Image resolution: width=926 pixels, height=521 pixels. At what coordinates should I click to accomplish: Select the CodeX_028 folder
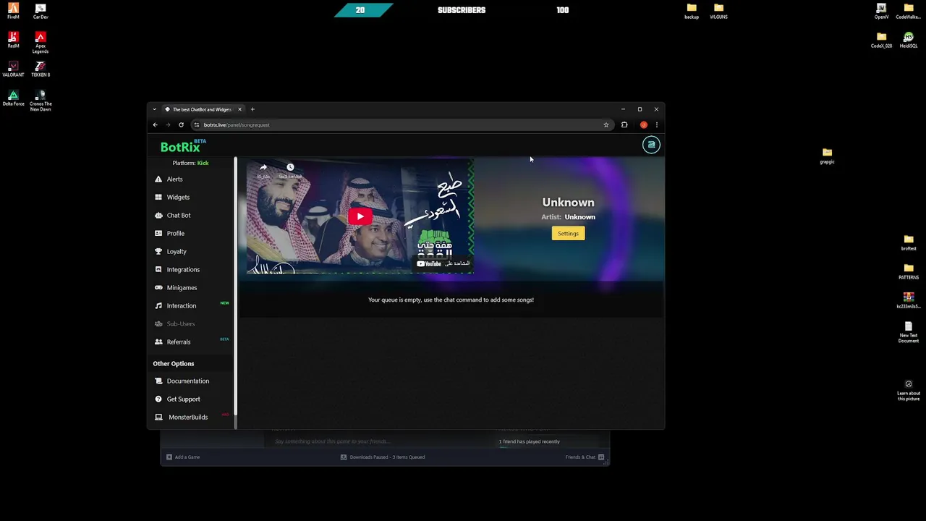(881, 41)
